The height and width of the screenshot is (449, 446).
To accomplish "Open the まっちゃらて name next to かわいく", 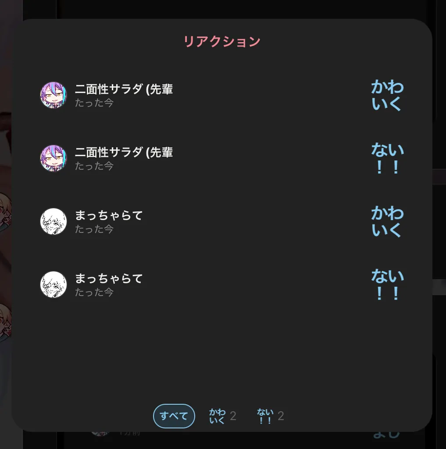I will click(109, 215).
